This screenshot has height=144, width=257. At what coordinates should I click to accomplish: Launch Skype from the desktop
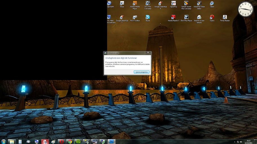(148, 18)
